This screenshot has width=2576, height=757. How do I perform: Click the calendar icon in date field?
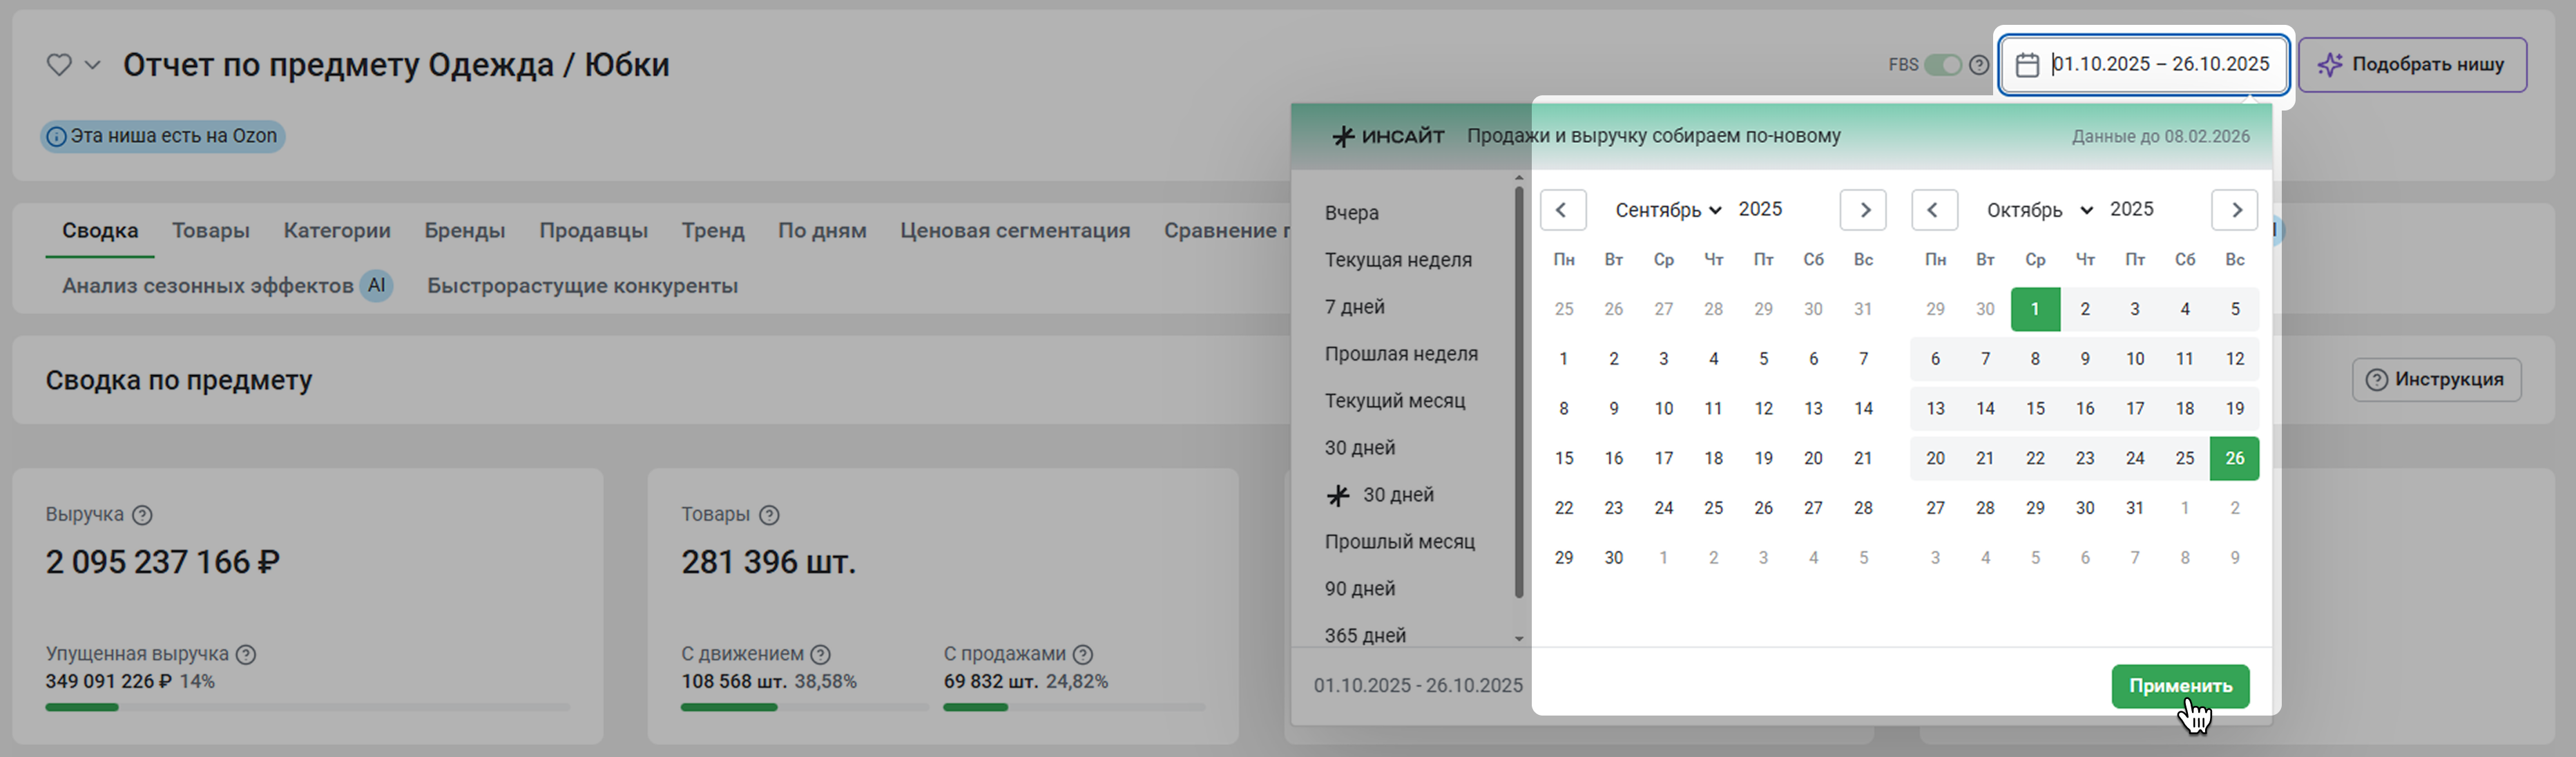2027,65
